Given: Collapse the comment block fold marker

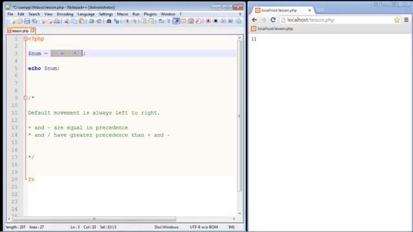Looking at the screenshot, I should [26, 98].
